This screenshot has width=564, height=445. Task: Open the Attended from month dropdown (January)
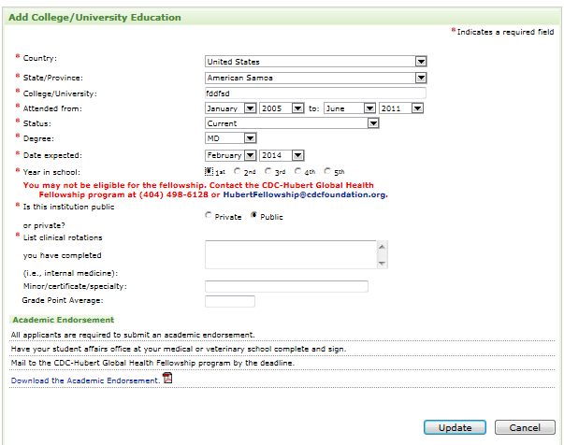(230, 108)
